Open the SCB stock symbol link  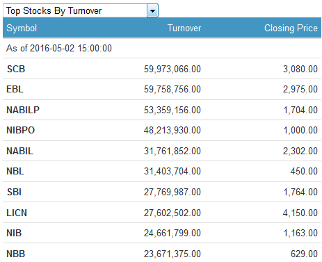pos(16,69)
